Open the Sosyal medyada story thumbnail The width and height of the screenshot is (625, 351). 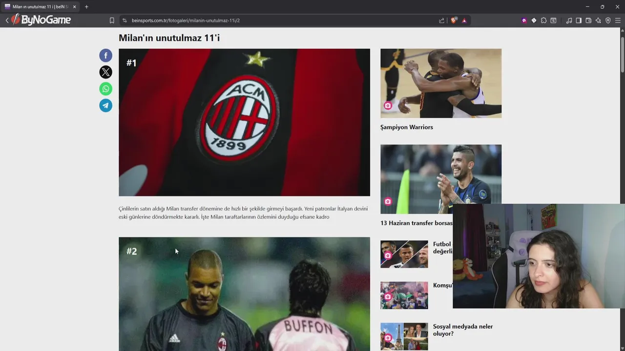point(404,336)
